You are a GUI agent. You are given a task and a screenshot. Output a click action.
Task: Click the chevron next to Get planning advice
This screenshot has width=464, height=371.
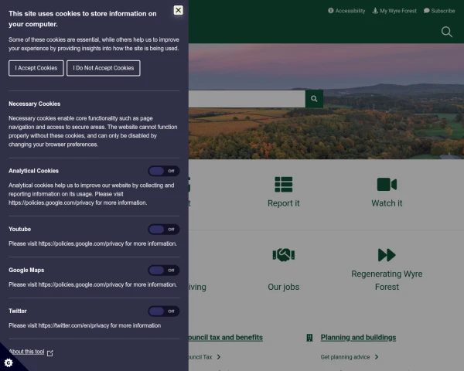tap(377, 357)
